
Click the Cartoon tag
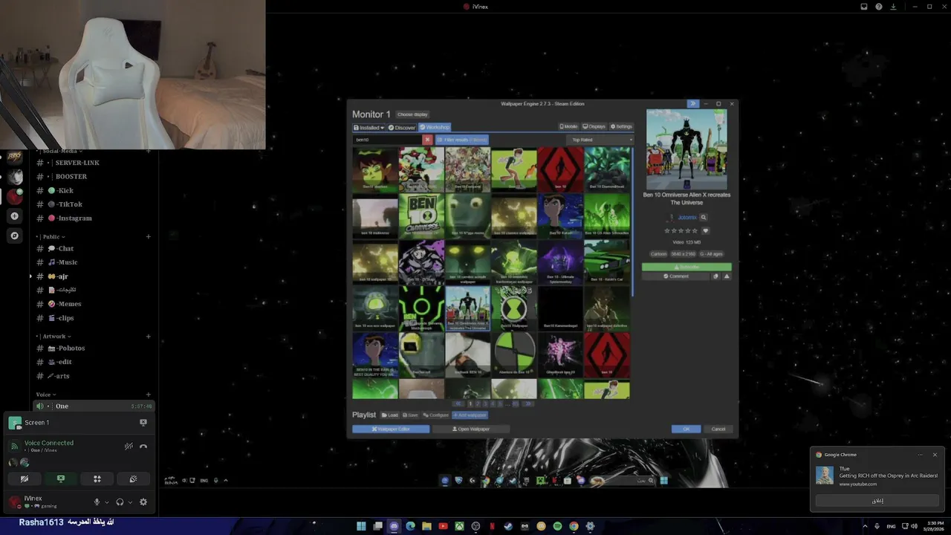[659, 254]
